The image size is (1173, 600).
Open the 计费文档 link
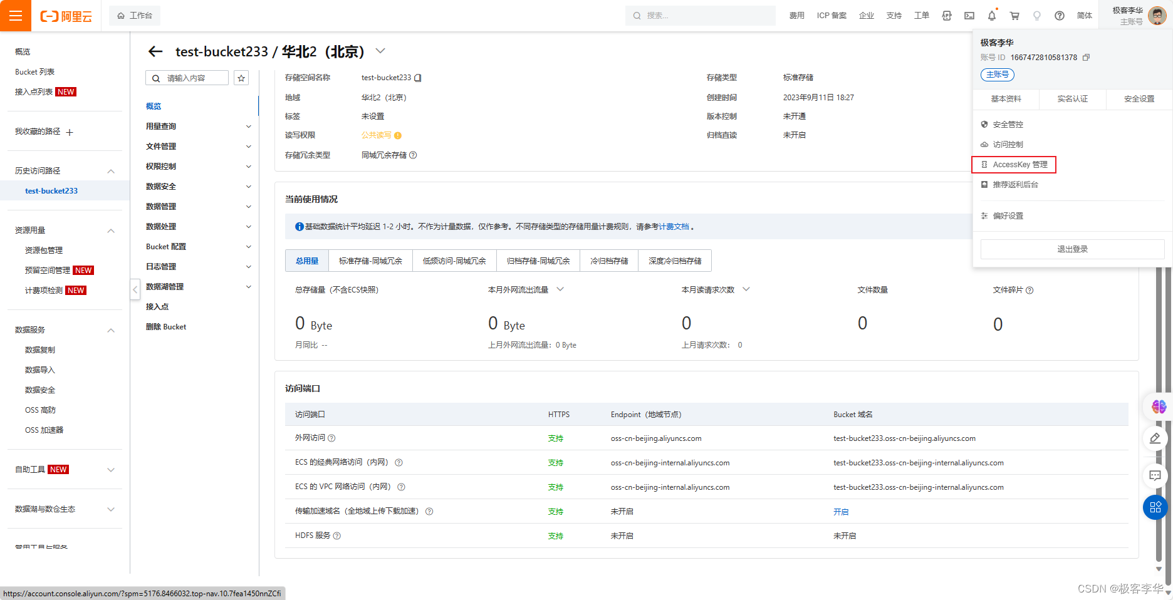tap(674, 227)
